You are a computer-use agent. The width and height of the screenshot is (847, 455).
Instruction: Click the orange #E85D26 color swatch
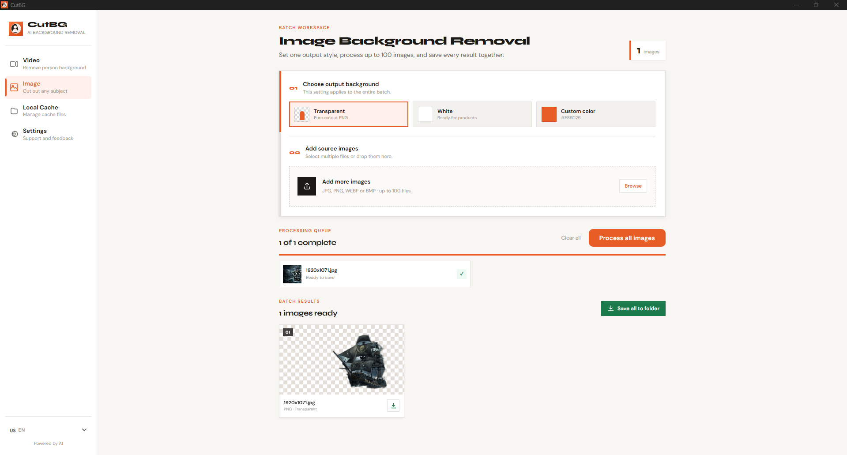[x=549, y=114]
